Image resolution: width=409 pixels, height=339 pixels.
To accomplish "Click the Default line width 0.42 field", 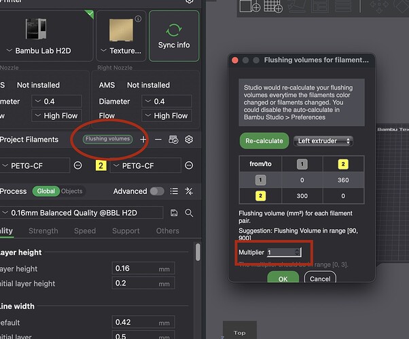I will pos(143,322).
